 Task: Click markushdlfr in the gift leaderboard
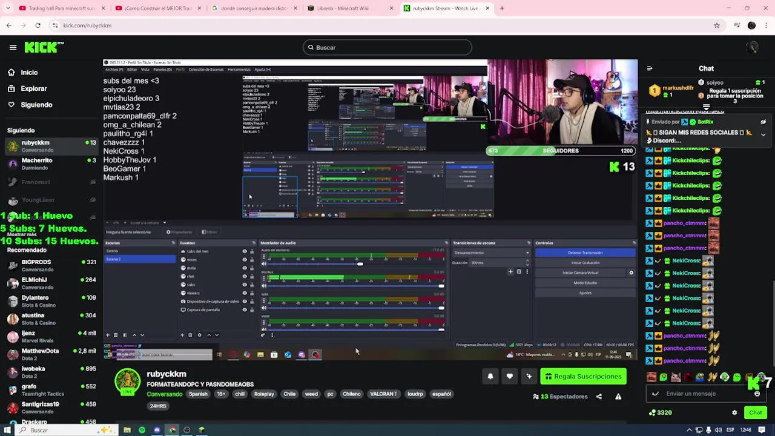(x=678, y=88)
